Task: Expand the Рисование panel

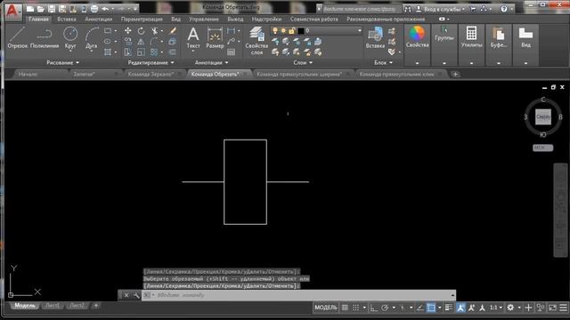Action: (x=63, y=63)
